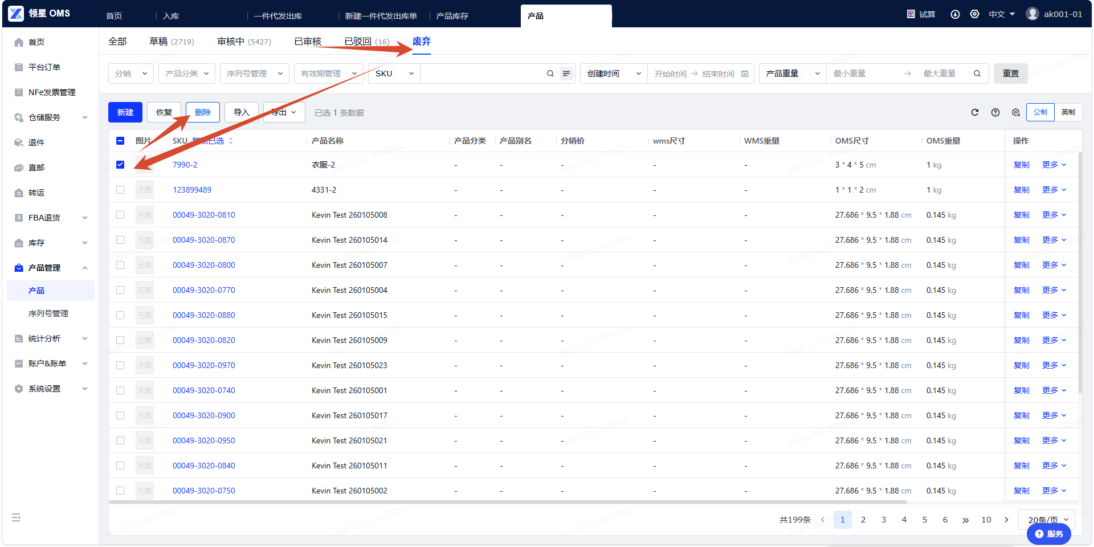Click the 转运 sidebar icon
Screen dimensions: 1094x547
(19, 193)
